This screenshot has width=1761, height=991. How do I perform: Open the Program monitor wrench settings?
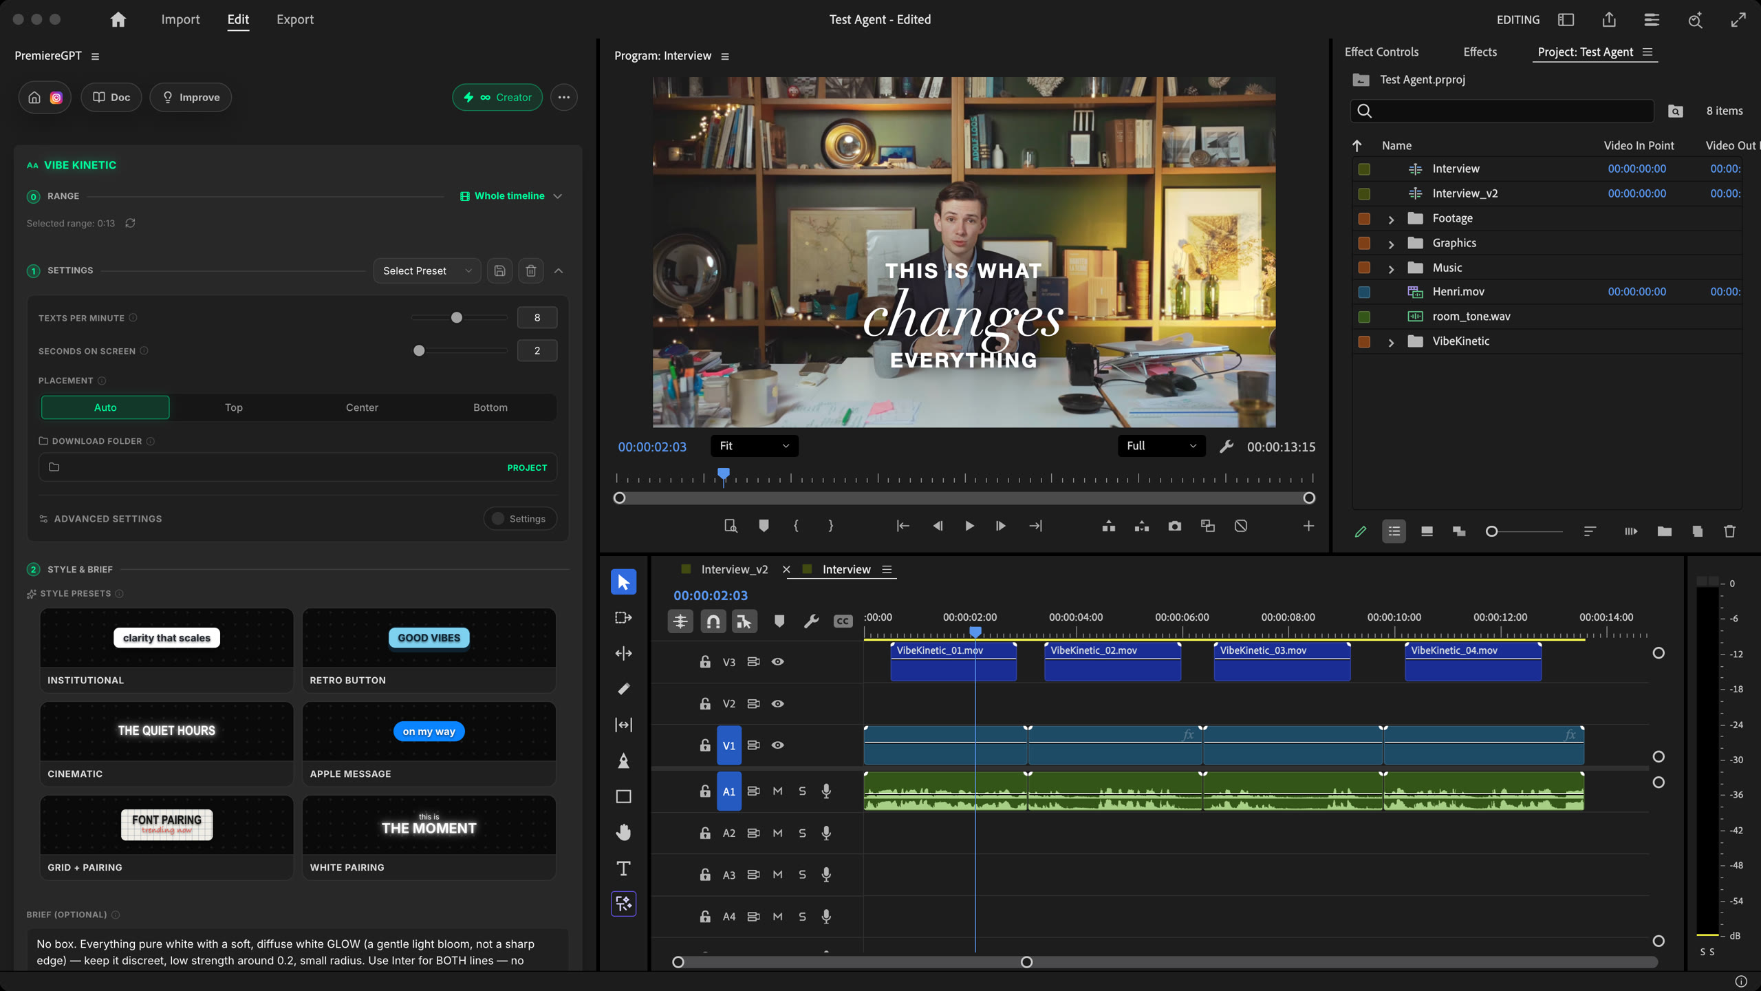tap(1226, 447)
